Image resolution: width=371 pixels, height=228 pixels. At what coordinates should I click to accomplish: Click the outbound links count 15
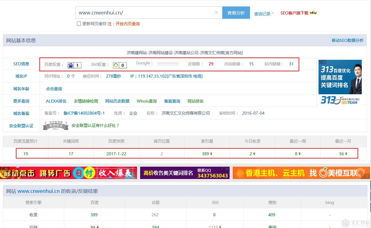(x=251, y=64)
